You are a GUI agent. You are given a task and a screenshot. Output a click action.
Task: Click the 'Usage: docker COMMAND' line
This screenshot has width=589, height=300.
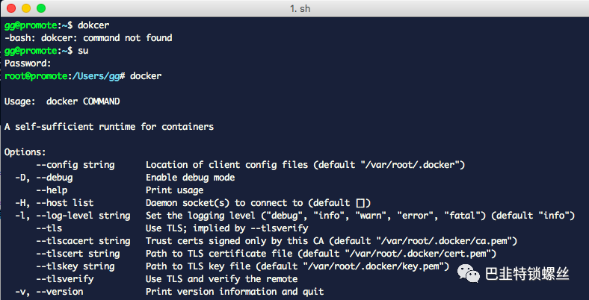point(62,101)
